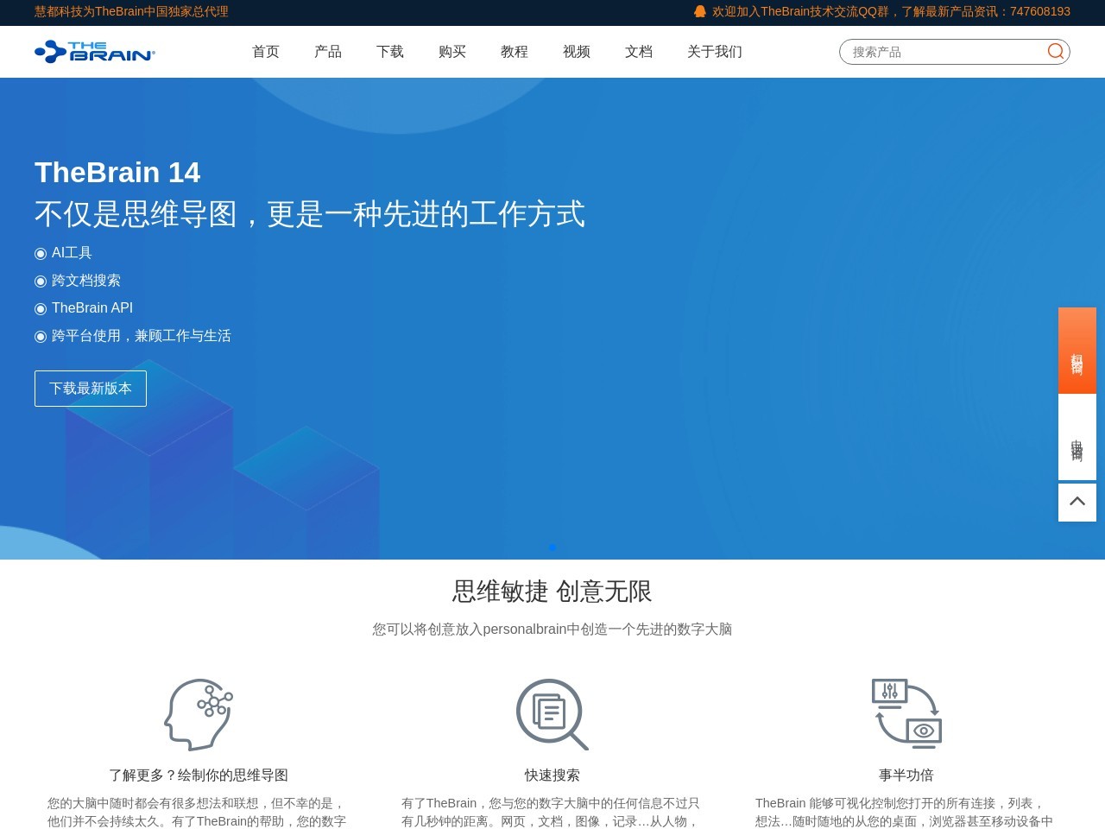Screen dimensions: 1105x829
Task: Click the white side phone consultation tab
Action: click(1077, 437)
